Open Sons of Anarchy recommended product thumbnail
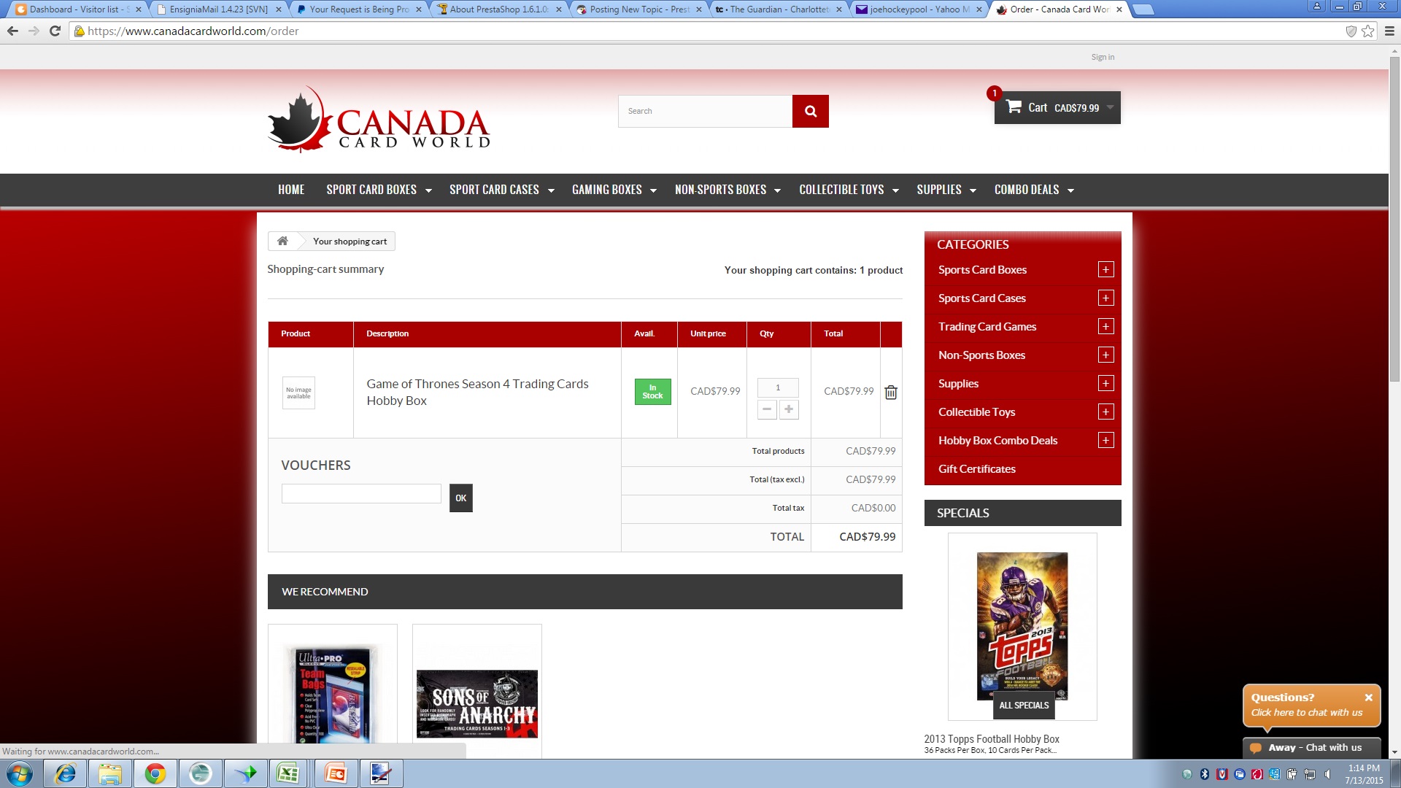 [476, 703]
